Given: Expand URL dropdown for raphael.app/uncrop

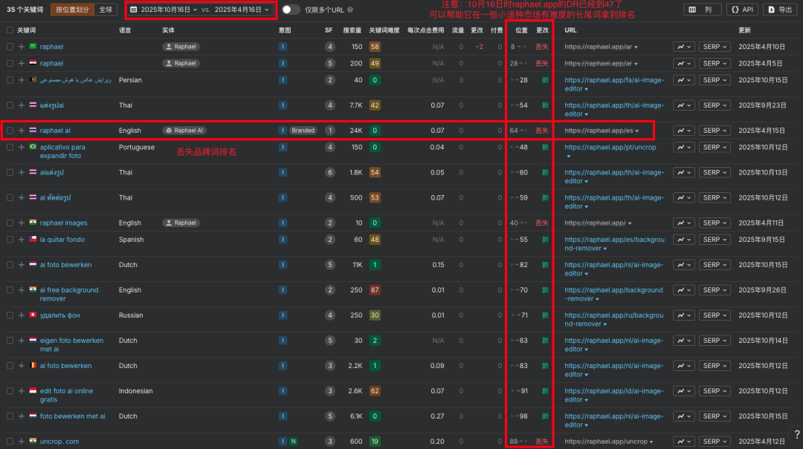Looking at the screenshot, I should [651, 442].
